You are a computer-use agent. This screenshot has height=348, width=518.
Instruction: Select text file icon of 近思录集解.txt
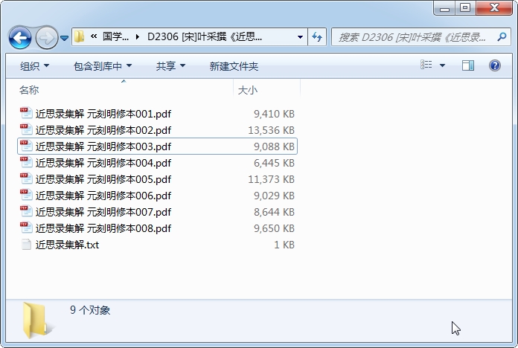[x=26, y=245]
